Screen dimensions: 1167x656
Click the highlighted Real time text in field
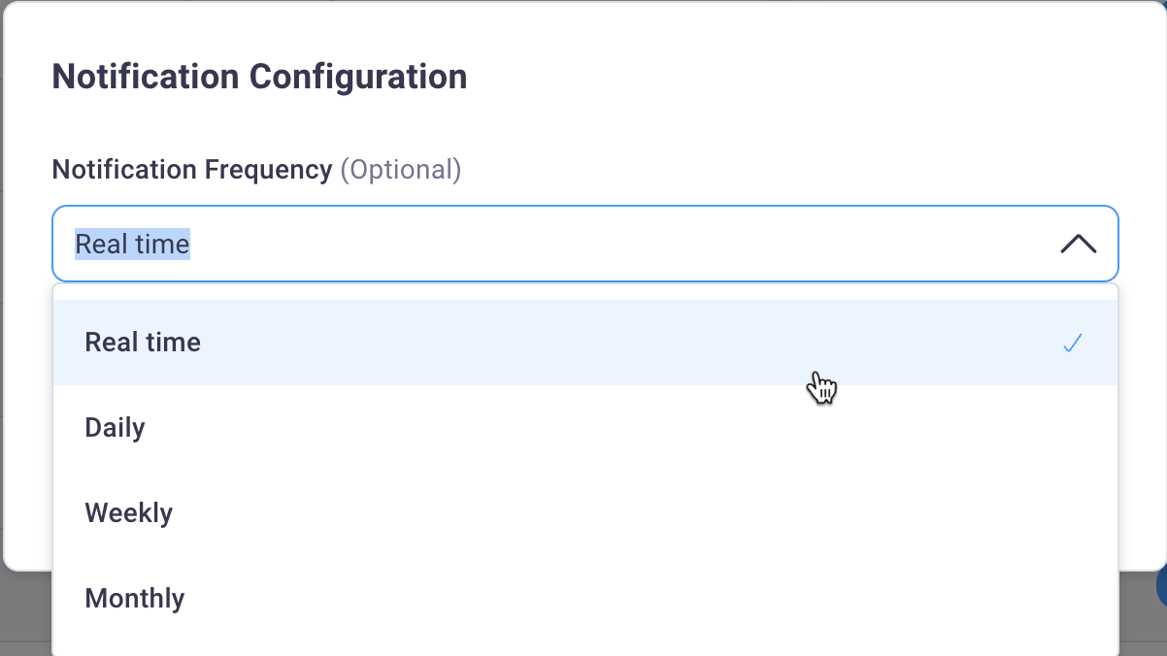[133, 245]
